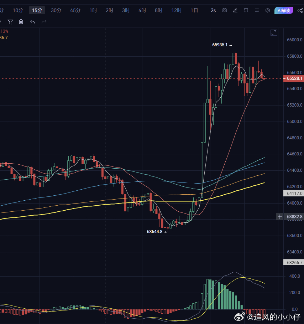
Task: Choose the 2s interval option
Action: tap(213, 10)
